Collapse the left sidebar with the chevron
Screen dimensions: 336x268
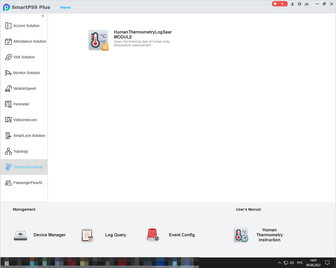(x=43, y=16)
